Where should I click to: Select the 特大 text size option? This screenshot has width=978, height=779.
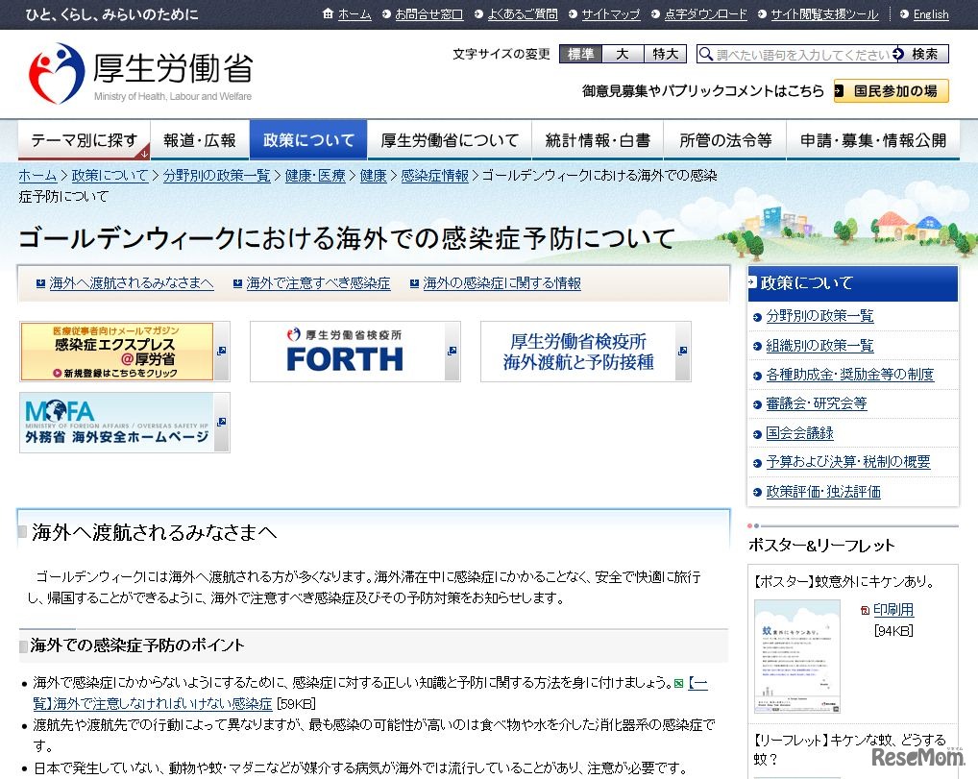[x=661, y=55]
